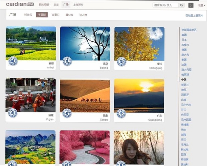207x166 pixels.
Task: Open the 设置 dropdown menu
Action: (201, 5)
